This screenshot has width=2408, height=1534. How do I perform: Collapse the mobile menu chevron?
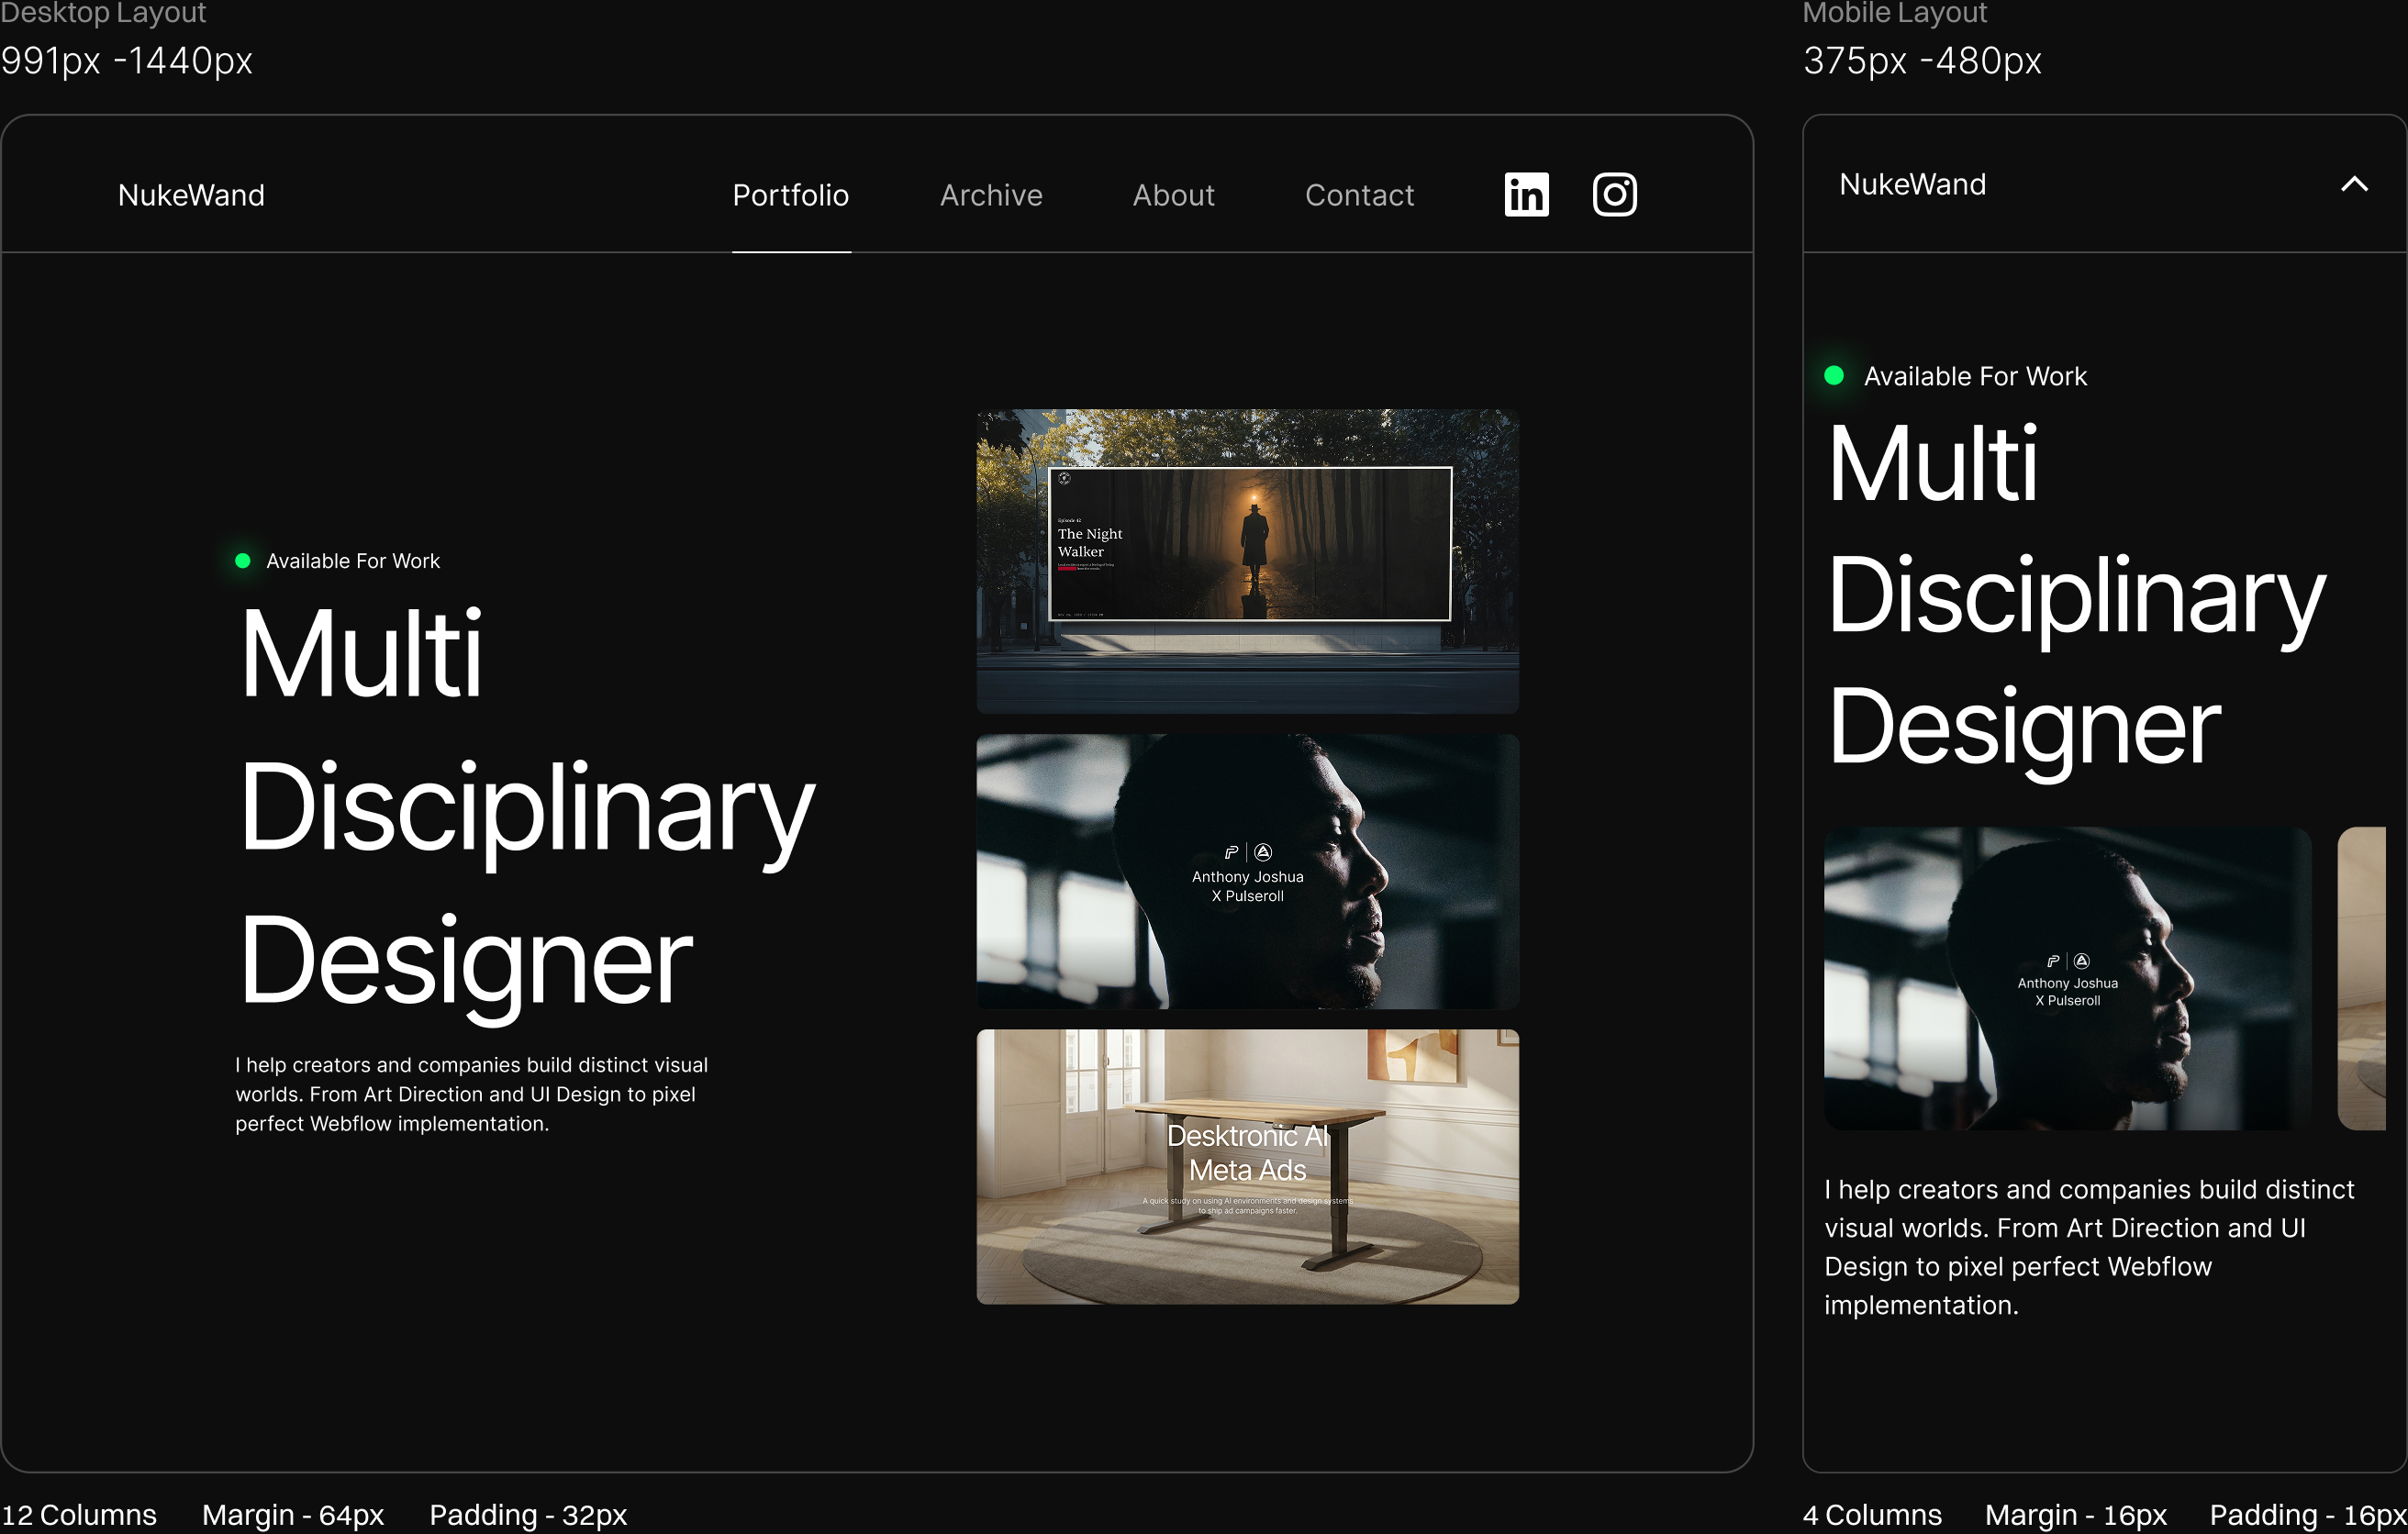[x=2354, y=184]
